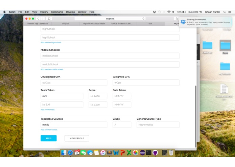Screen dimensions: 235x167
Task: Open the History menu
Action: pyautogui.click(x=44, y=12)
